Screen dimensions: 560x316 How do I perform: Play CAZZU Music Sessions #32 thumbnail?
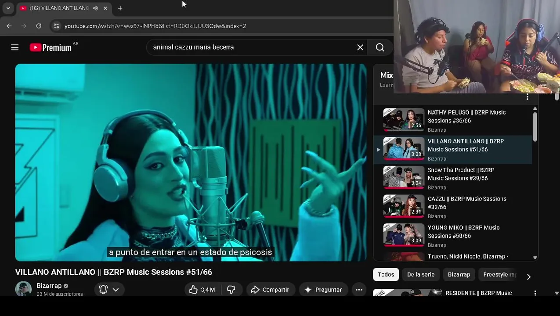tap(404, 206)
